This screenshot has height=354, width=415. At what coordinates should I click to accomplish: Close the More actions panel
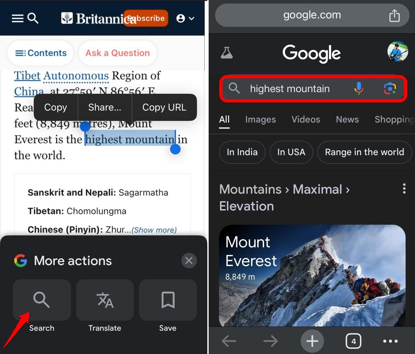tap(189, 261)
